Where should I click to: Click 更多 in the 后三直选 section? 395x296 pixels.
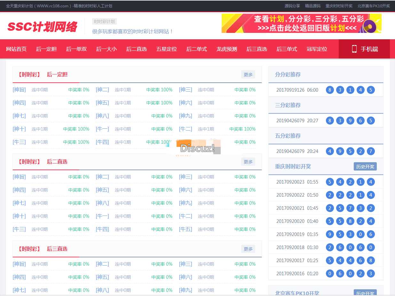pyautogui.click(x=248, y=249)
